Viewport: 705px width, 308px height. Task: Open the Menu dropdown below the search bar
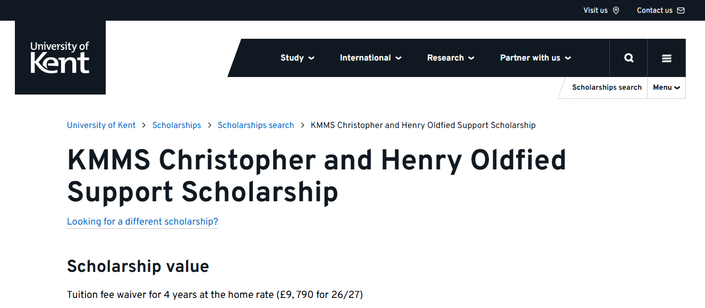[666, 87]
